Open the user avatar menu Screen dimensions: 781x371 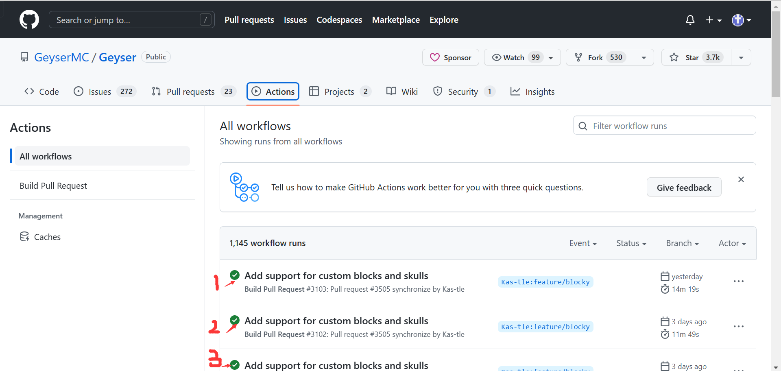(741, 20)
